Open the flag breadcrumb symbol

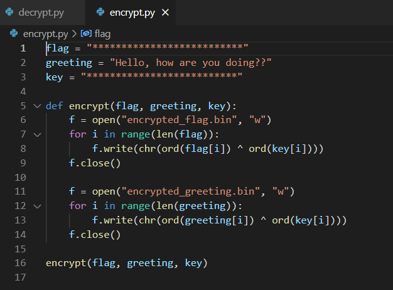[x=102, y=34]
